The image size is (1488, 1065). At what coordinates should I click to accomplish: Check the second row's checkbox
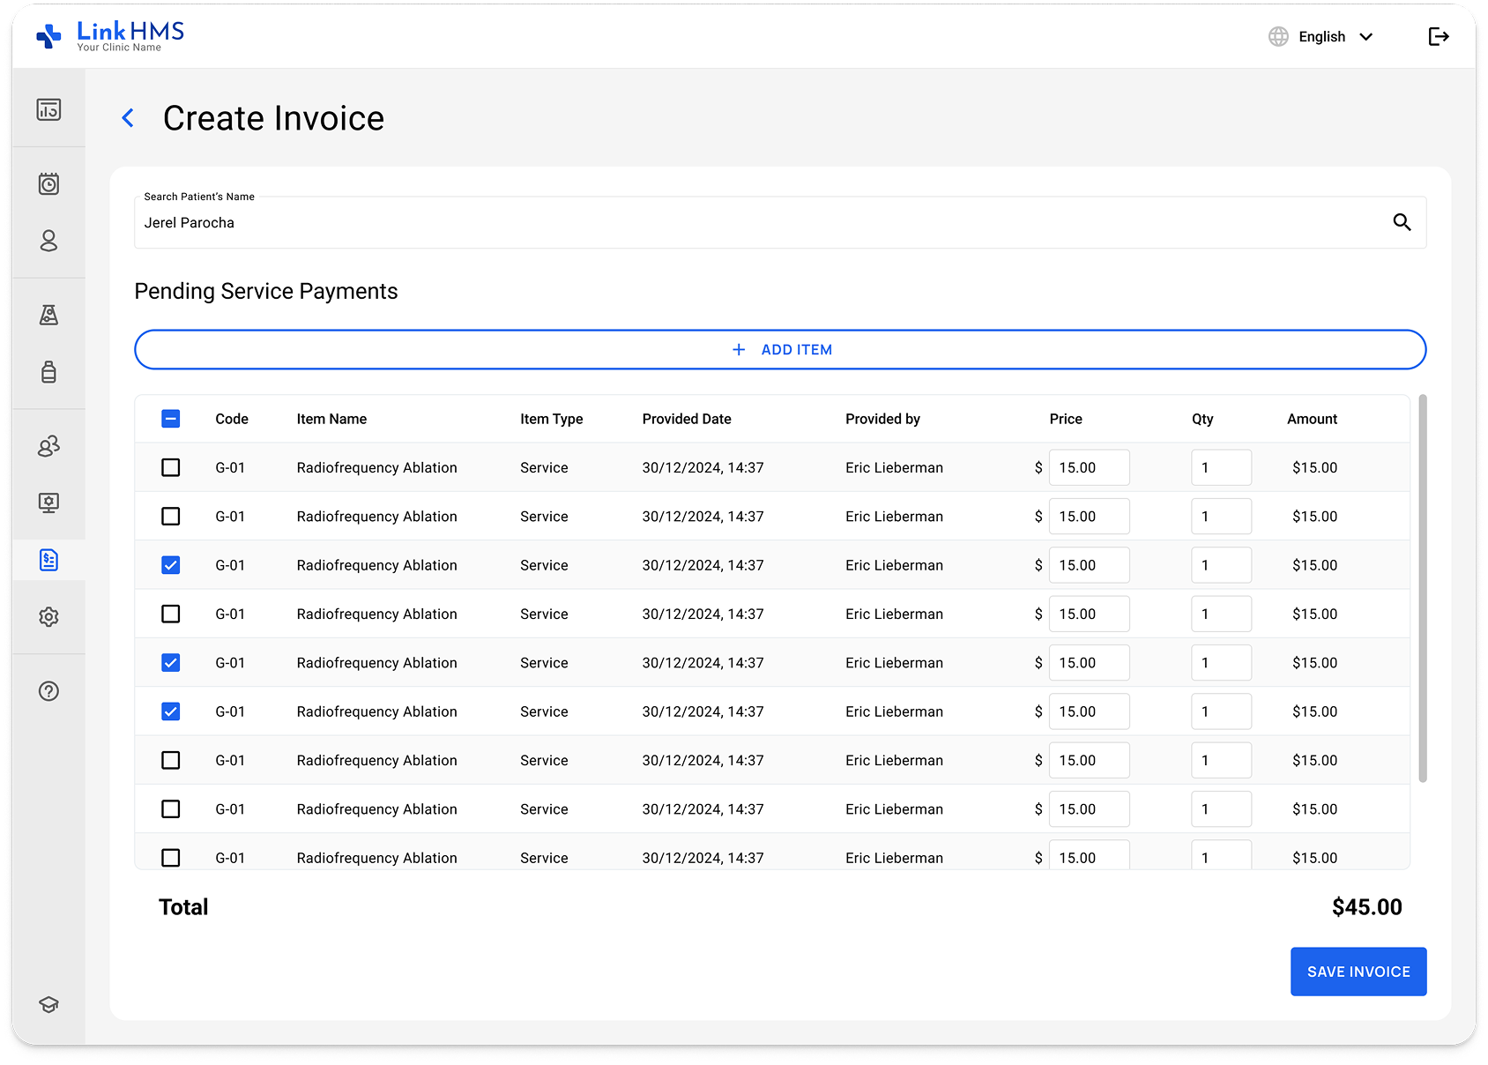coord(171,516)
